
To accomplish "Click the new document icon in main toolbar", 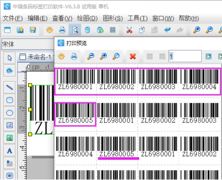I will (x=7, y=30).
